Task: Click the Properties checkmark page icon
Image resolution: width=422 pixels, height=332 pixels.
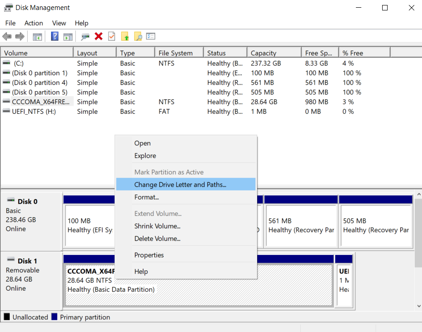Action: click(x=111, y=37)
